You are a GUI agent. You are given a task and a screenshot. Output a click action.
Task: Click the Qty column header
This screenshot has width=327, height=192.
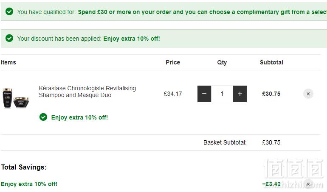(222, 62)
